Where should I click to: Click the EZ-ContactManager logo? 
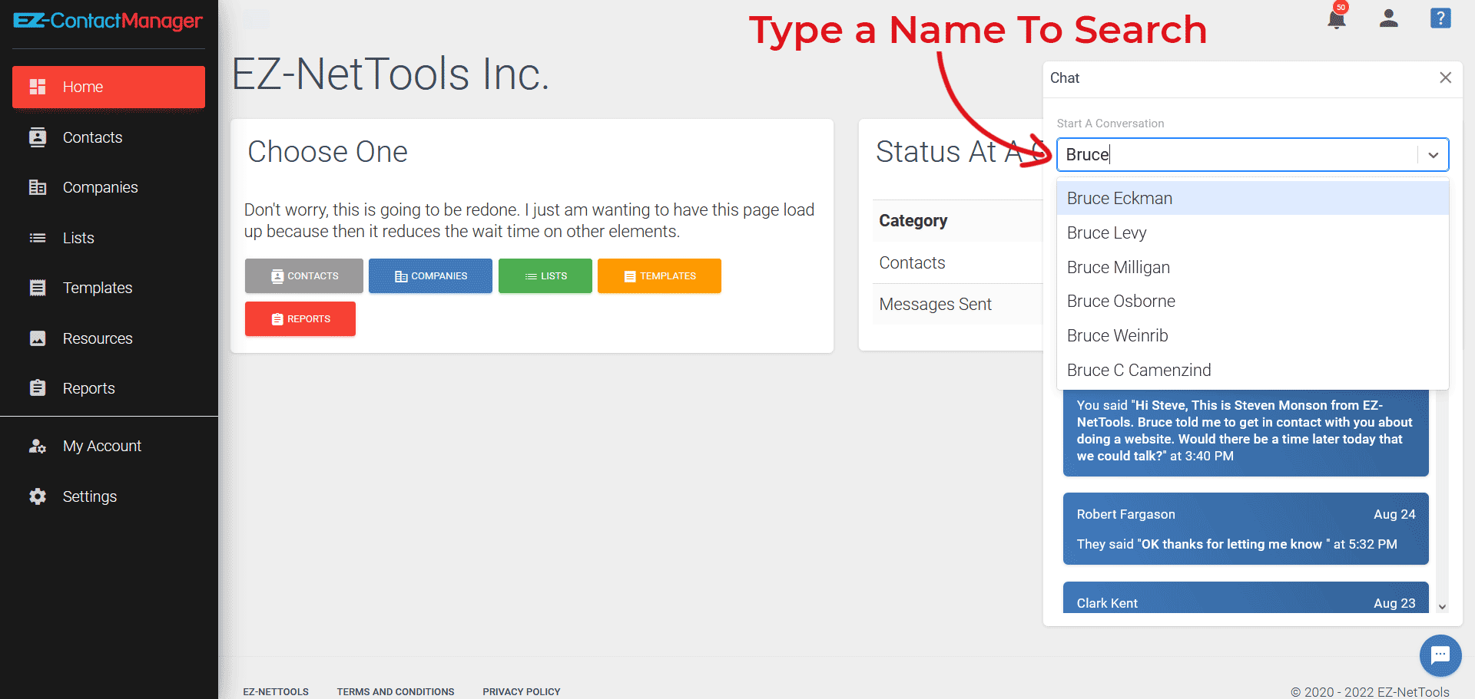pyautogui.click(x=108, y=21)
